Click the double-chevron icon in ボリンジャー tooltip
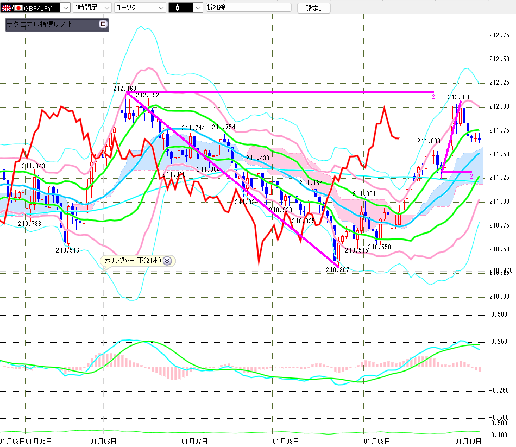516x447 pixels. pos(167,261)
